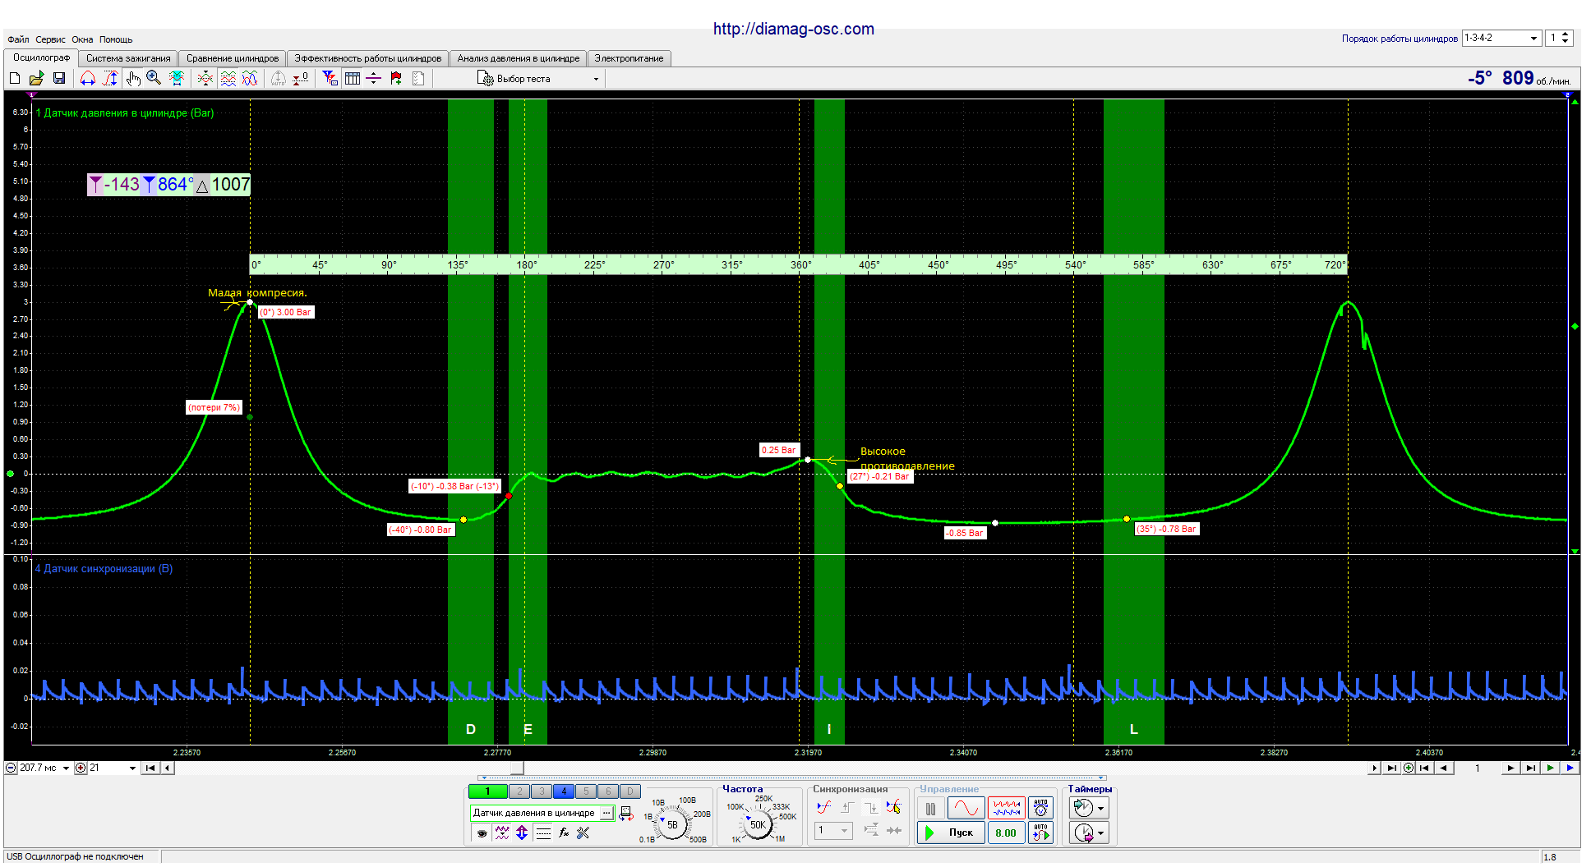Toggle overlaid channel waveforms view
Viewport: 1591px width, 867px height.
click(250, 78)
